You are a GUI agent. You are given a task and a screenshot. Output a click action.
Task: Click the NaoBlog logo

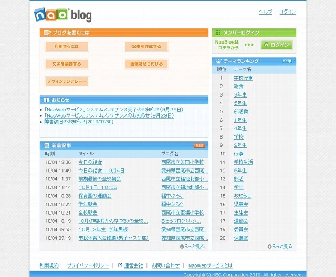[x=62, y=15]
